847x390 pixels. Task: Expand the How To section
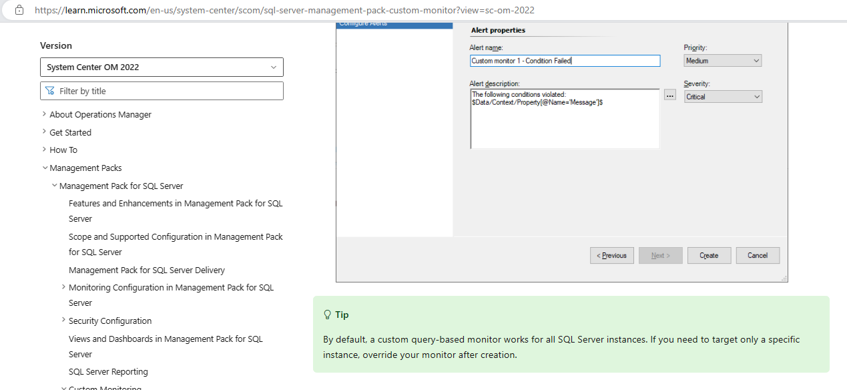44,150
